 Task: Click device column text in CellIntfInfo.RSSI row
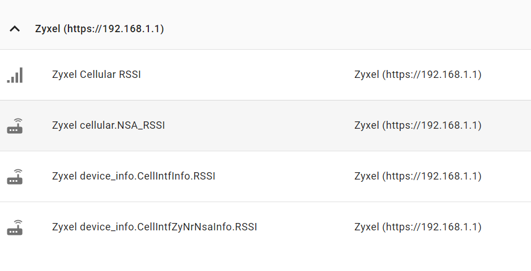click(418, 176)
